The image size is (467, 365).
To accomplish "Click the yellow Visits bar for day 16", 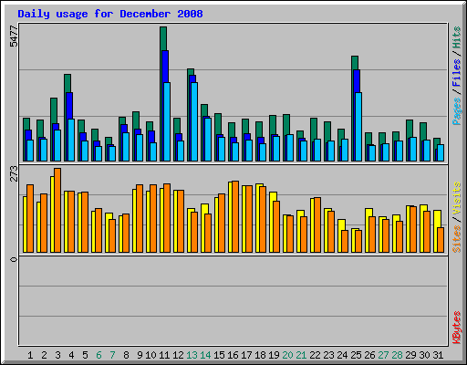I will [230, 217].
